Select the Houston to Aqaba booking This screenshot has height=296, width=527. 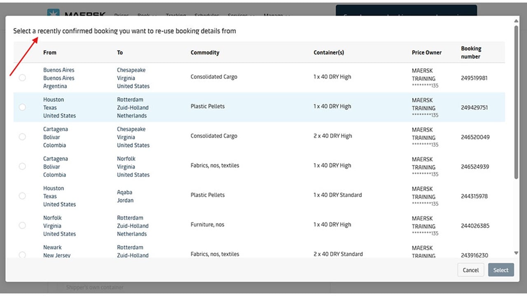(22, 196)
